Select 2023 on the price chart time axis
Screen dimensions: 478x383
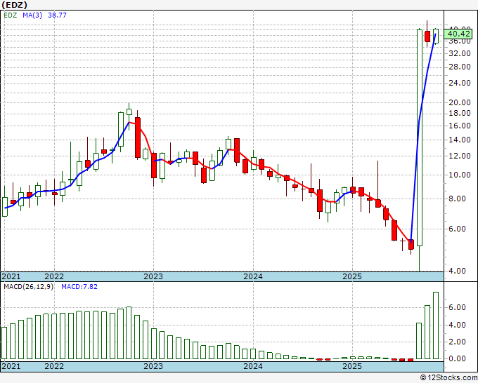pos(153,276)
